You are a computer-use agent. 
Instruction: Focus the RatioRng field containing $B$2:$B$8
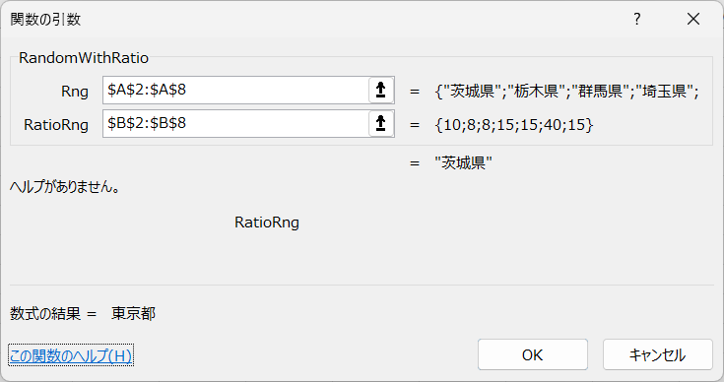(235, 124)
